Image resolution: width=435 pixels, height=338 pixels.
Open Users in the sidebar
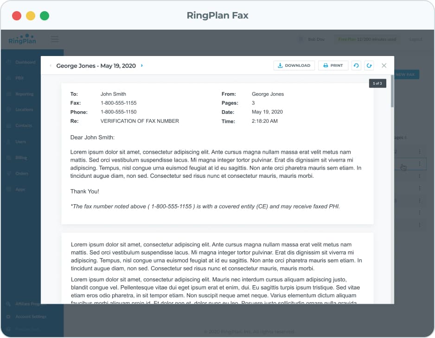click(x=20, y=142)
